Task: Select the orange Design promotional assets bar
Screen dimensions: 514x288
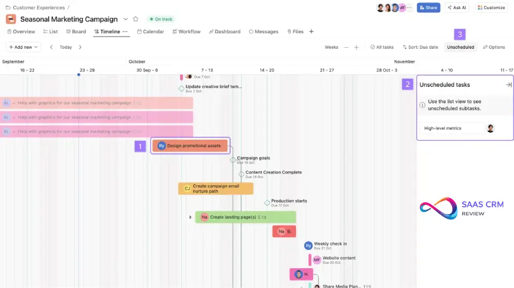Action: click(191, 146)
